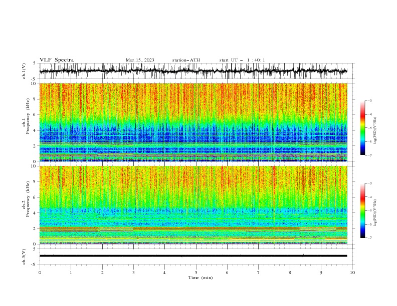
Task: Click the "-3" tick on ch.2 colorbar
Action: click(370, 183)
